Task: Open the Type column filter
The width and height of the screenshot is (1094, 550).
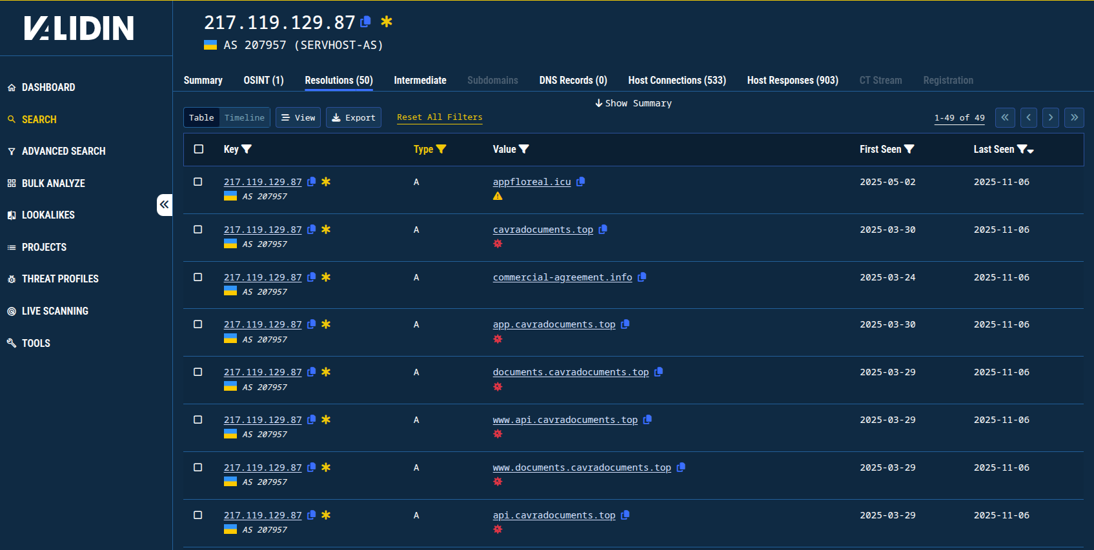Action: pos(441,149)
